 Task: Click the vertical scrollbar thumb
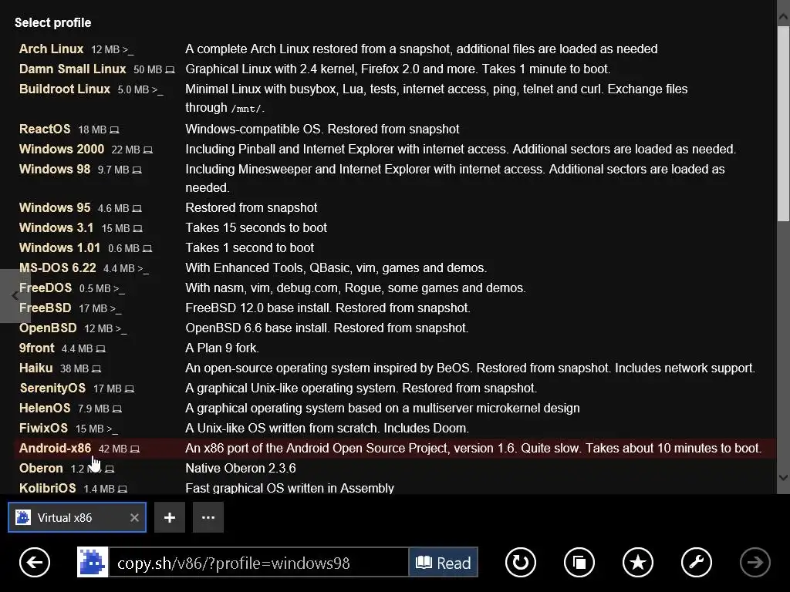(x=783, y=123)
